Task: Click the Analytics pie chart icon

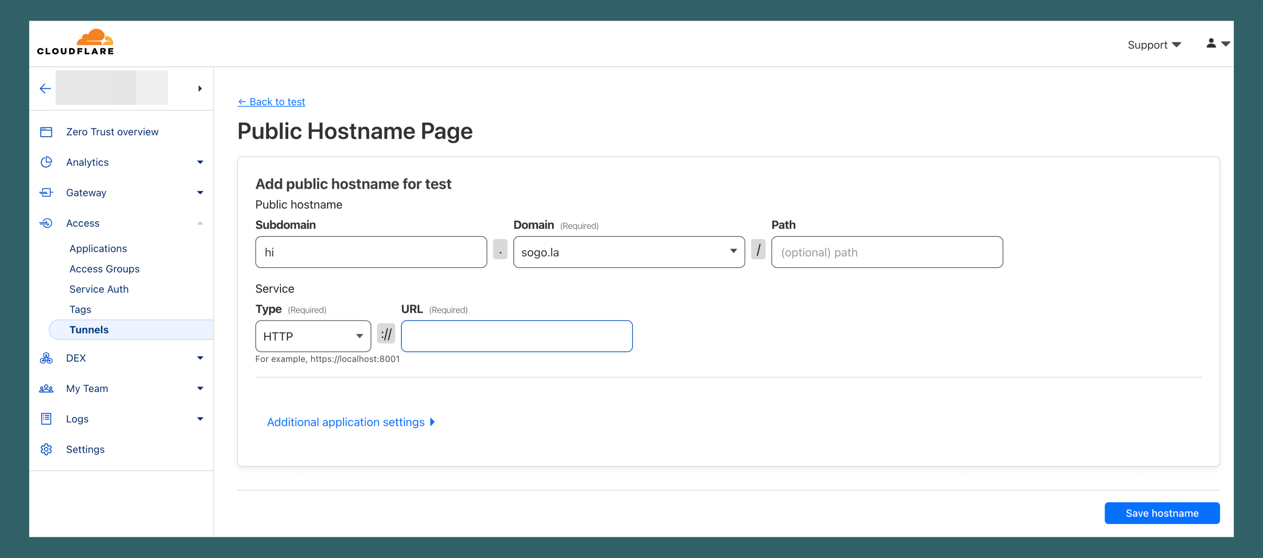Action: tap(46, 162)
